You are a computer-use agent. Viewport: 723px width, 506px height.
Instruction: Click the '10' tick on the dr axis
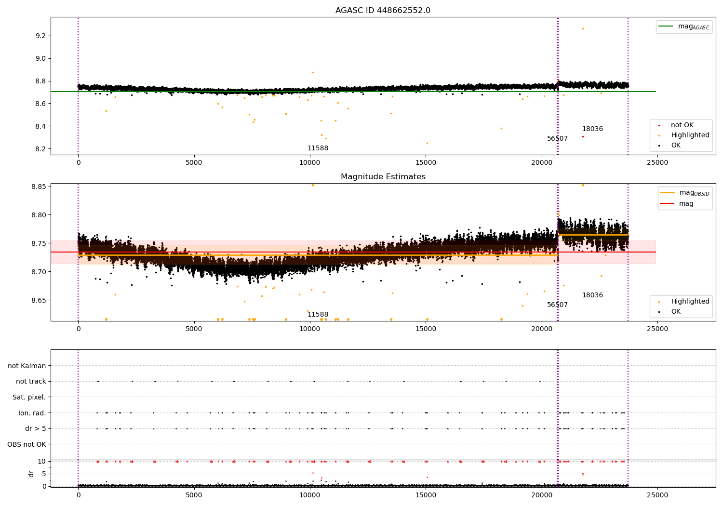click(x=42, y=462)
